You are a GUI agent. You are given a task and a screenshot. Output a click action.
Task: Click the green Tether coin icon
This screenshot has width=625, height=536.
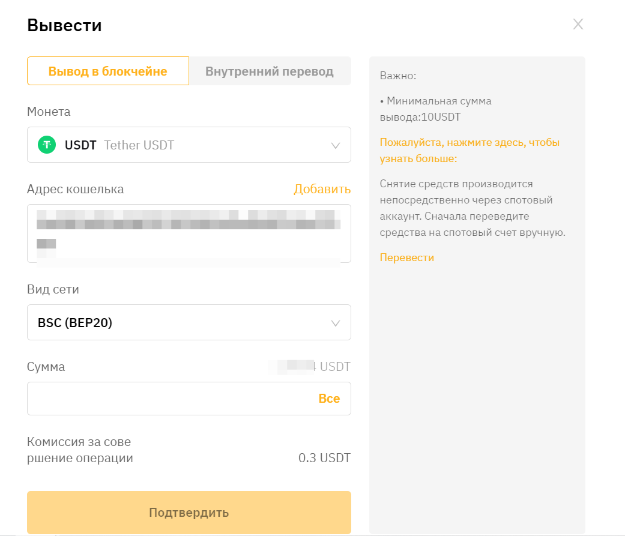point(47,145)
